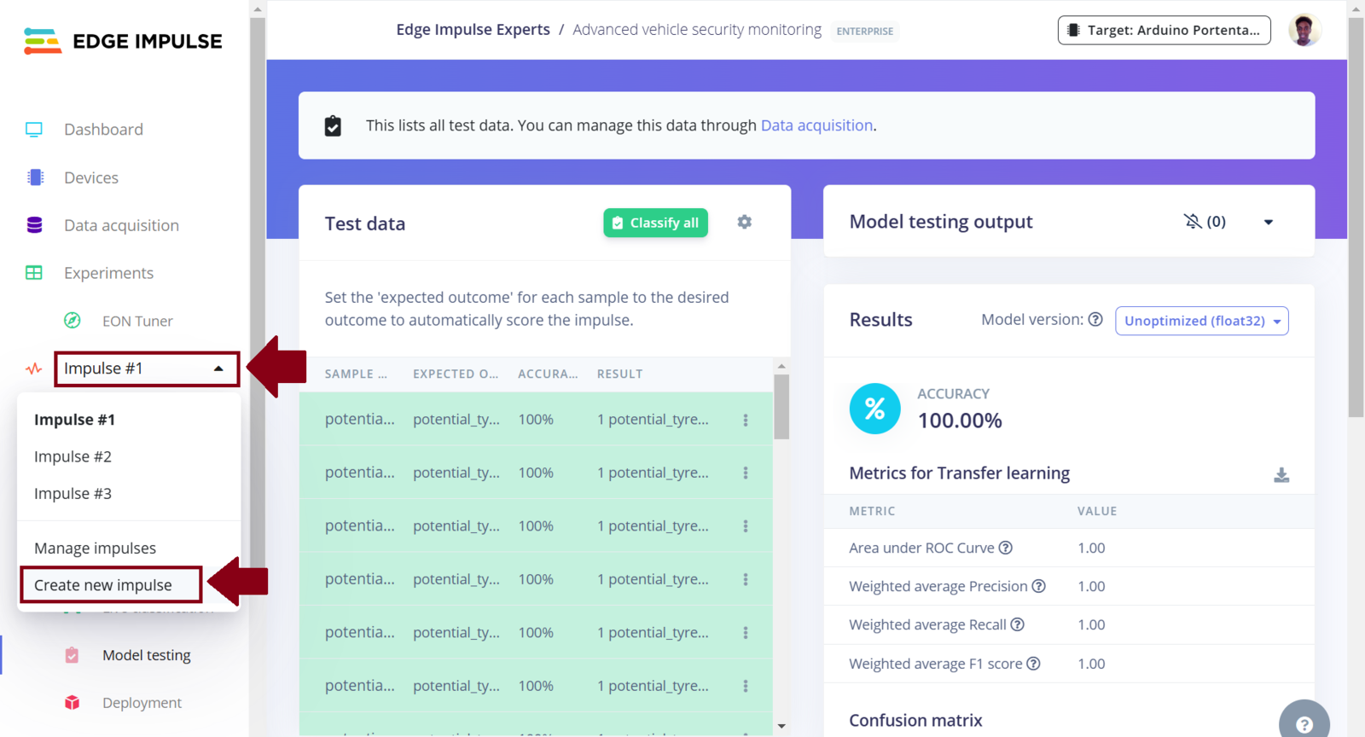This screenshot has height=737, width=1365.
Task: Open actions menu for fourth test sample
Action: tap(746, 579)
